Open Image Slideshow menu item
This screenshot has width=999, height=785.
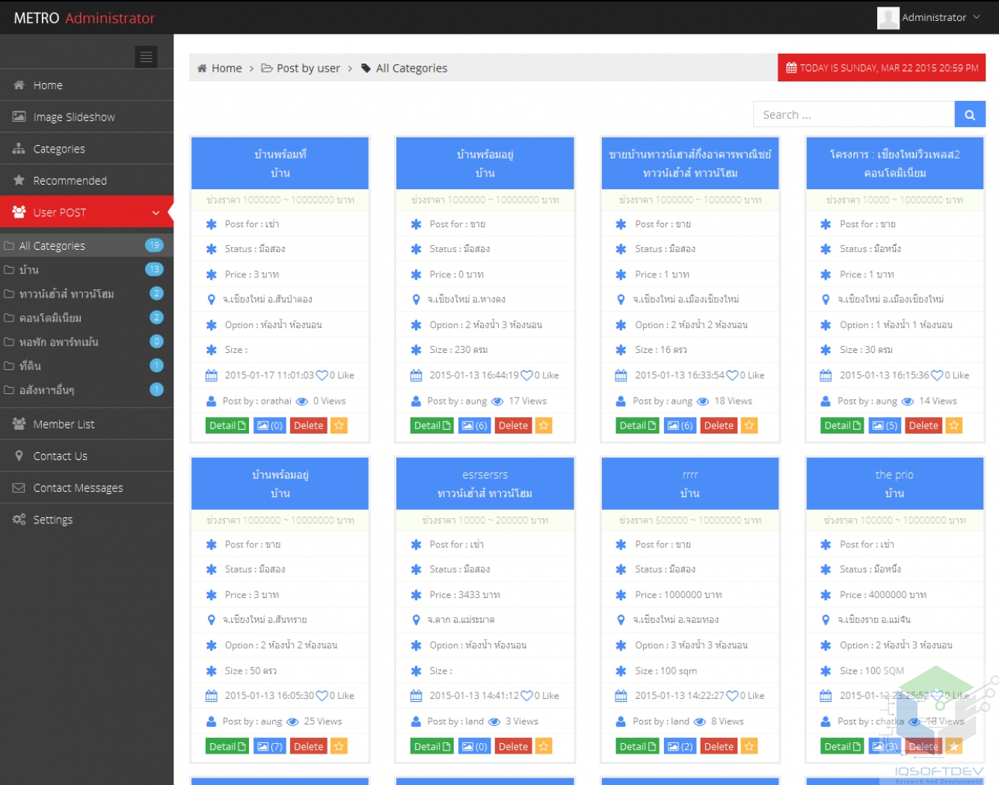(x=87, y=117)
